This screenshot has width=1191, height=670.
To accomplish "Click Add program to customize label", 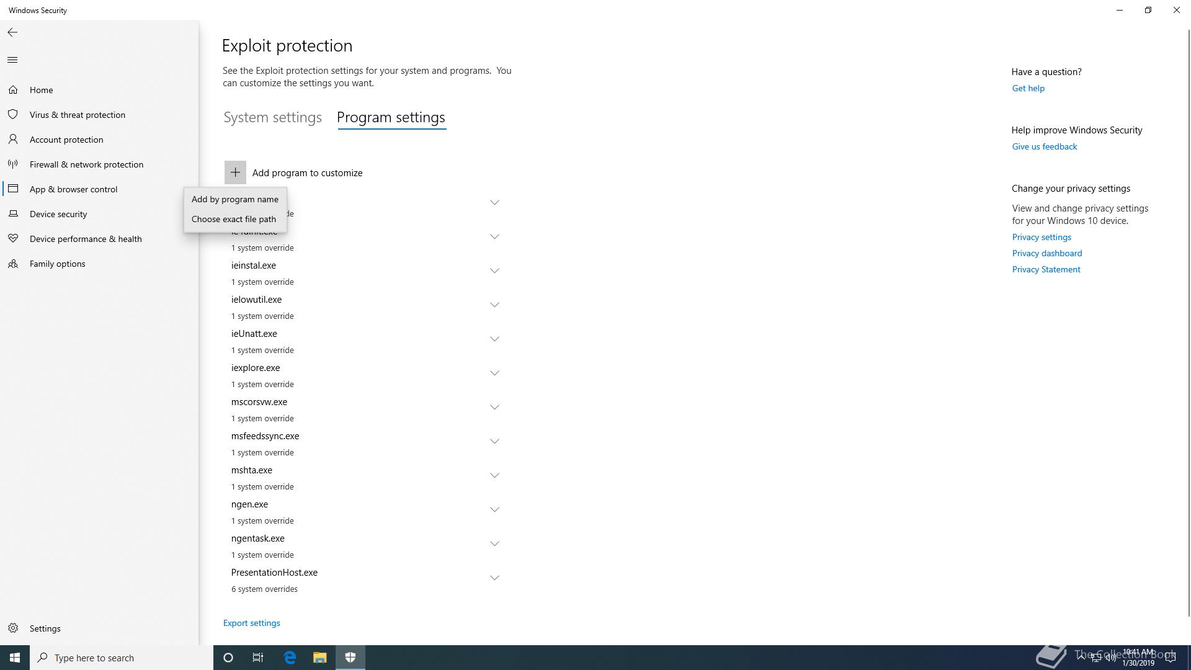I will pyautogui.click(x=307, y=173).
